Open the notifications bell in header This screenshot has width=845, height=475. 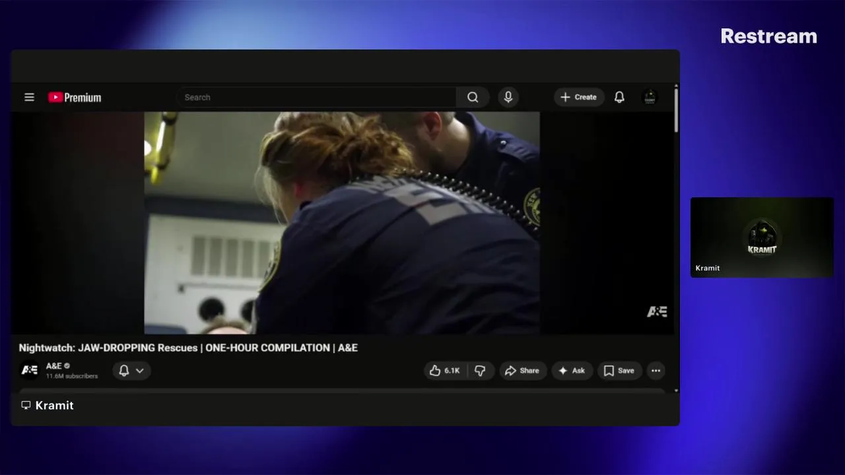(x=619, y=97)
